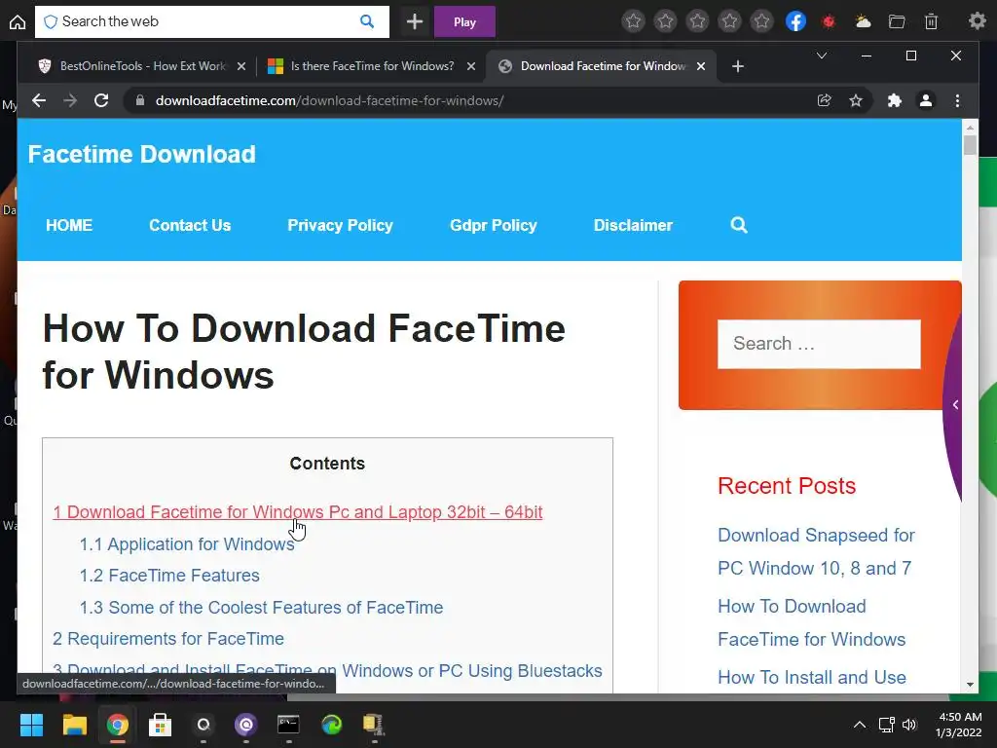The height and width of the screenshot is (748, 997).
Task: Open the Chrome profile avatar
Action: [x=926, y=100]
